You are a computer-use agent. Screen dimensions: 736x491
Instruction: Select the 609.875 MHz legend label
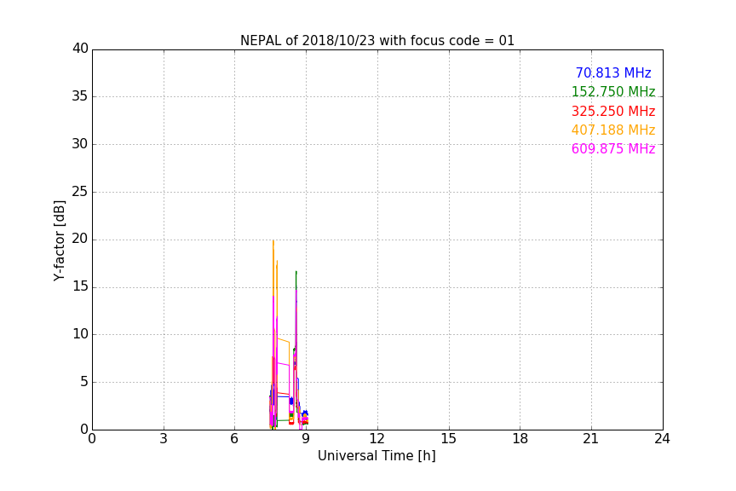click(613, 149)
